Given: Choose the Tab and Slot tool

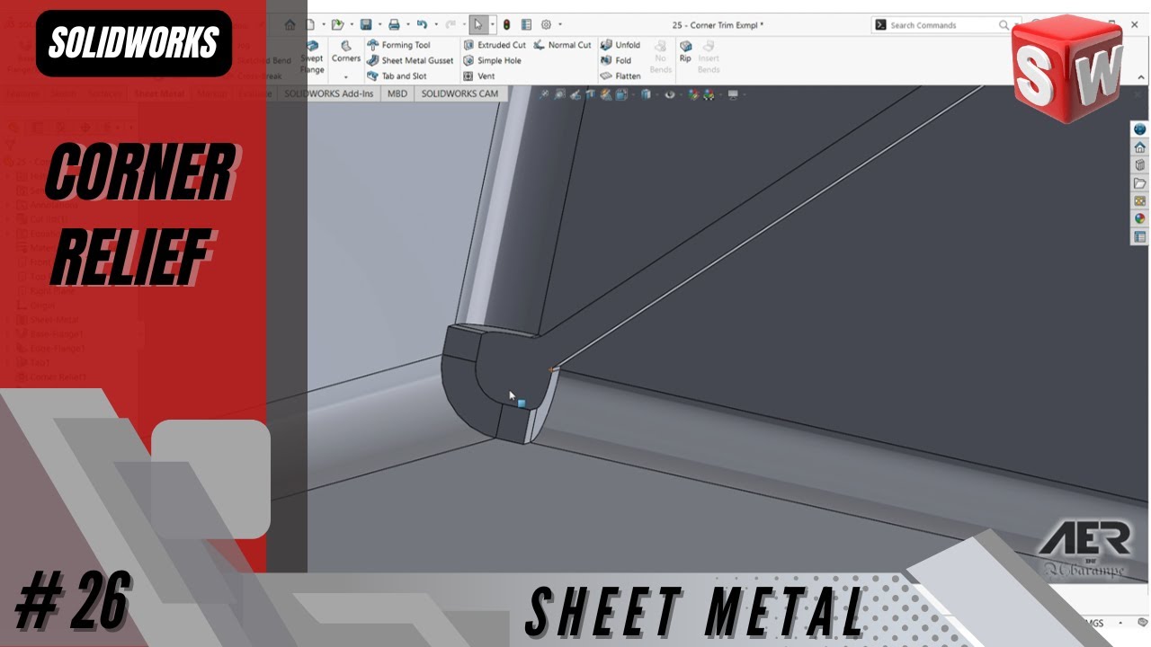Looking at the screenshot, I should [x=397, y=76].
